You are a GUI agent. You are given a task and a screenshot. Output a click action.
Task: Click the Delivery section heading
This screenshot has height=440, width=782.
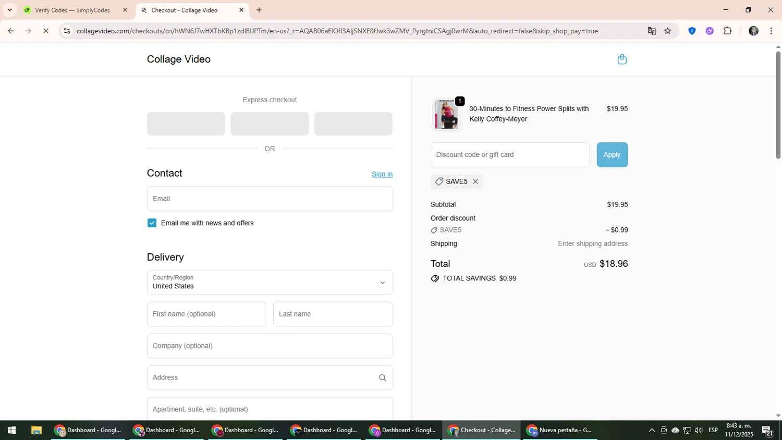tap(165, 258)
